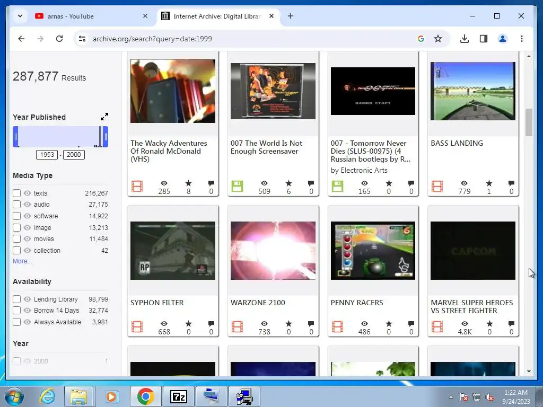The height and width of the screenshot is (407, 543).
Task: Check the movies media type filter
Action: point(16,239)
